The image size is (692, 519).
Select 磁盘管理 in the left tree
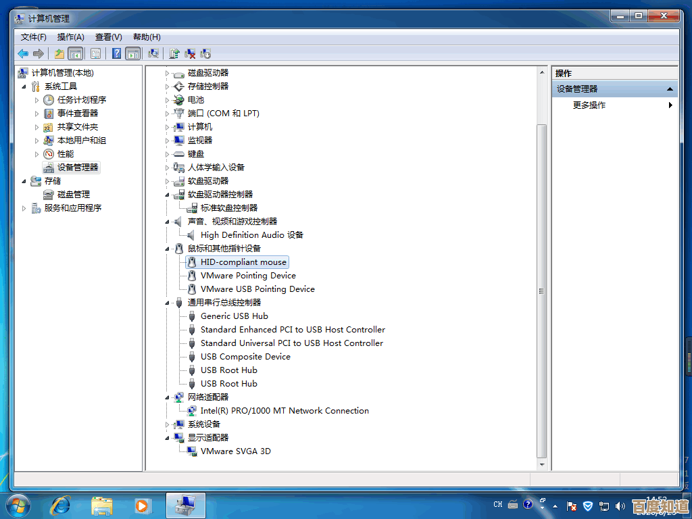[x=73, y=195]
